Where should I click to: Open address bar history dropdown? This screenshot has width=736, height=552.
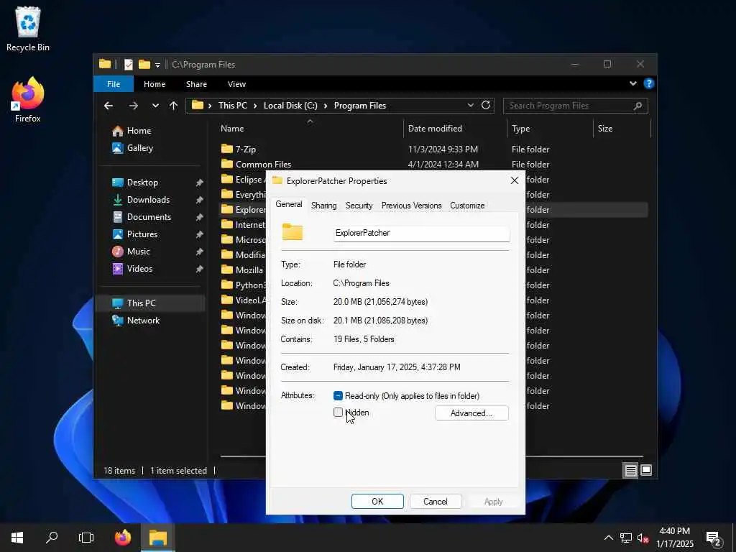point(470,106)
